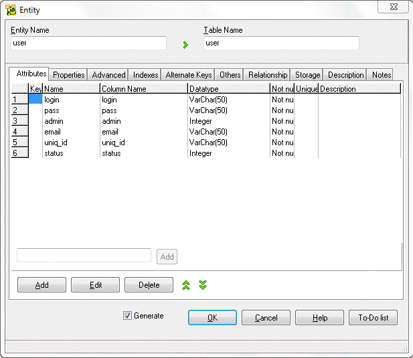Click the Edit attribute button

click(95, 285)
